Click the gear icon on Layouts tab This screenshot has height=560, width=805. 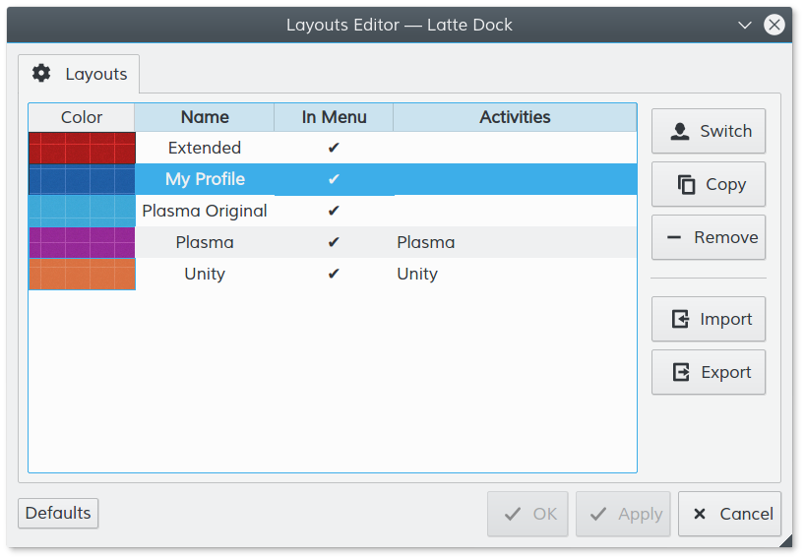tap(41, 73)
